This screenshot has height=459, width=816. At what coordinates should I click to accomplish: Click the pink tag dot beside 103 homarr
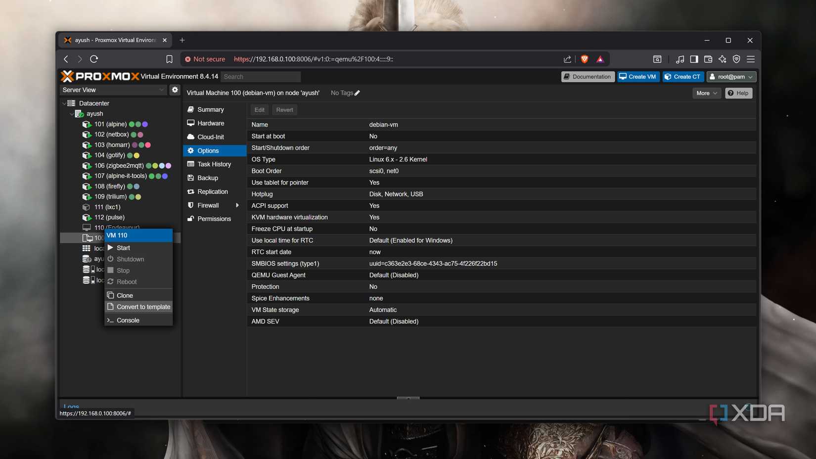pyautogui.click(x=148, y=144)
